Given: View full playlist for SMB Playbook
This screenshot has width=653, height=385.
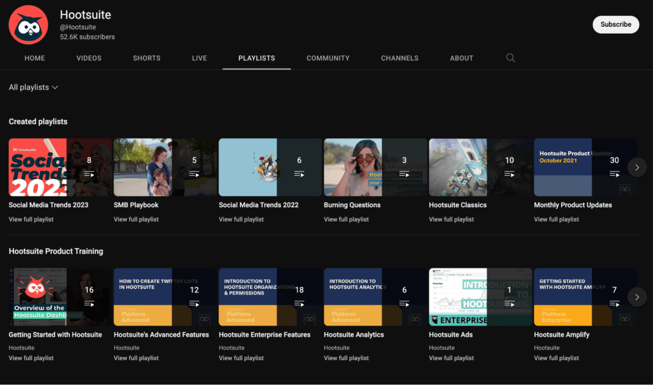Looking at the screenshot, I should pos(136,219).
